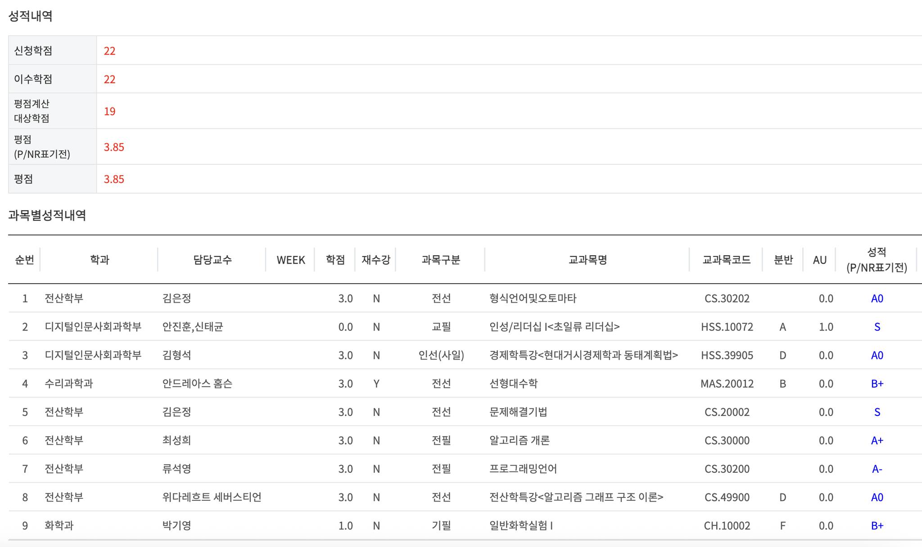
Task: Click the 과목구분 column header
Action: point(441,260)
